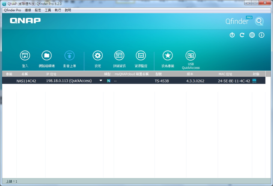
Task: Click the Qfinder Pro search magnifier
Action: pyautogui.click(x=259, y=21)
